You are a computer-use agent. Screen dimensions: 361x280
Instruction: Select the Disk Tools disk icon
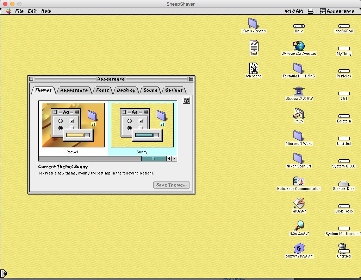tap(344, 206)
